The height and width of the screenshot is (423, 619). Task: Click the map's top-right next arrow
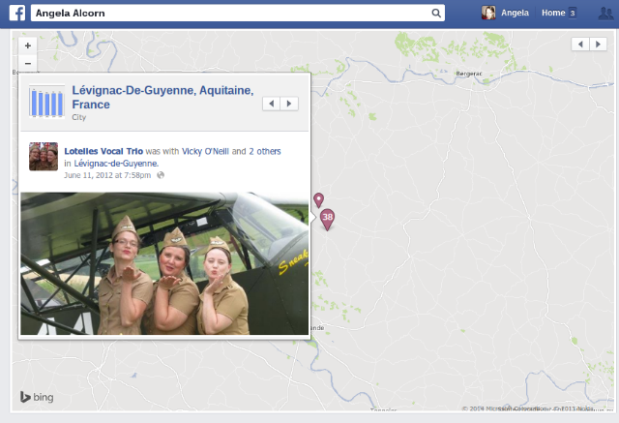(598, 45)
